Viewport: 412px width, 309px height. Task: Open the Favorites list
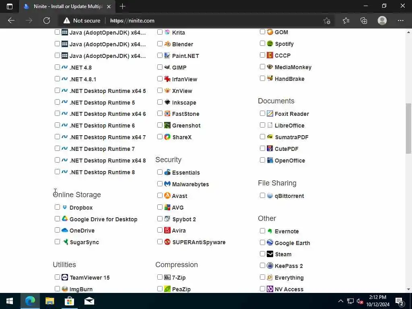(x=346, y=21)
